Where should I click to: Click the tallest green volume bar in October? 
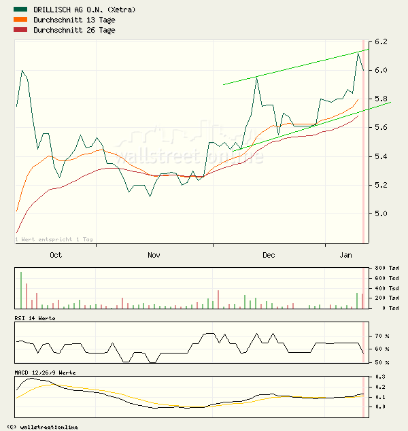(x=21, y=290)
